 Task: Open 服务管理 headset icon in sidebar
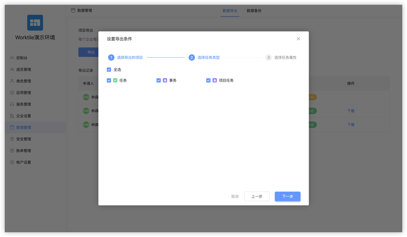pos(12,104)
